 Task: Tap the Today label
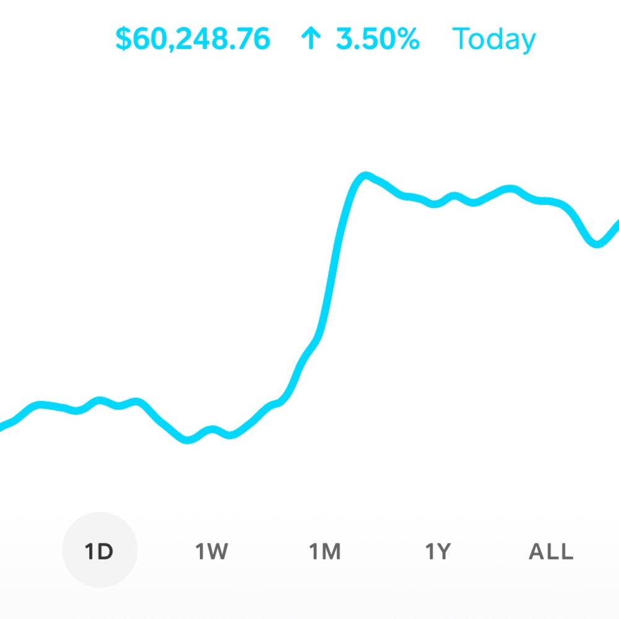[x=494, y=40]
